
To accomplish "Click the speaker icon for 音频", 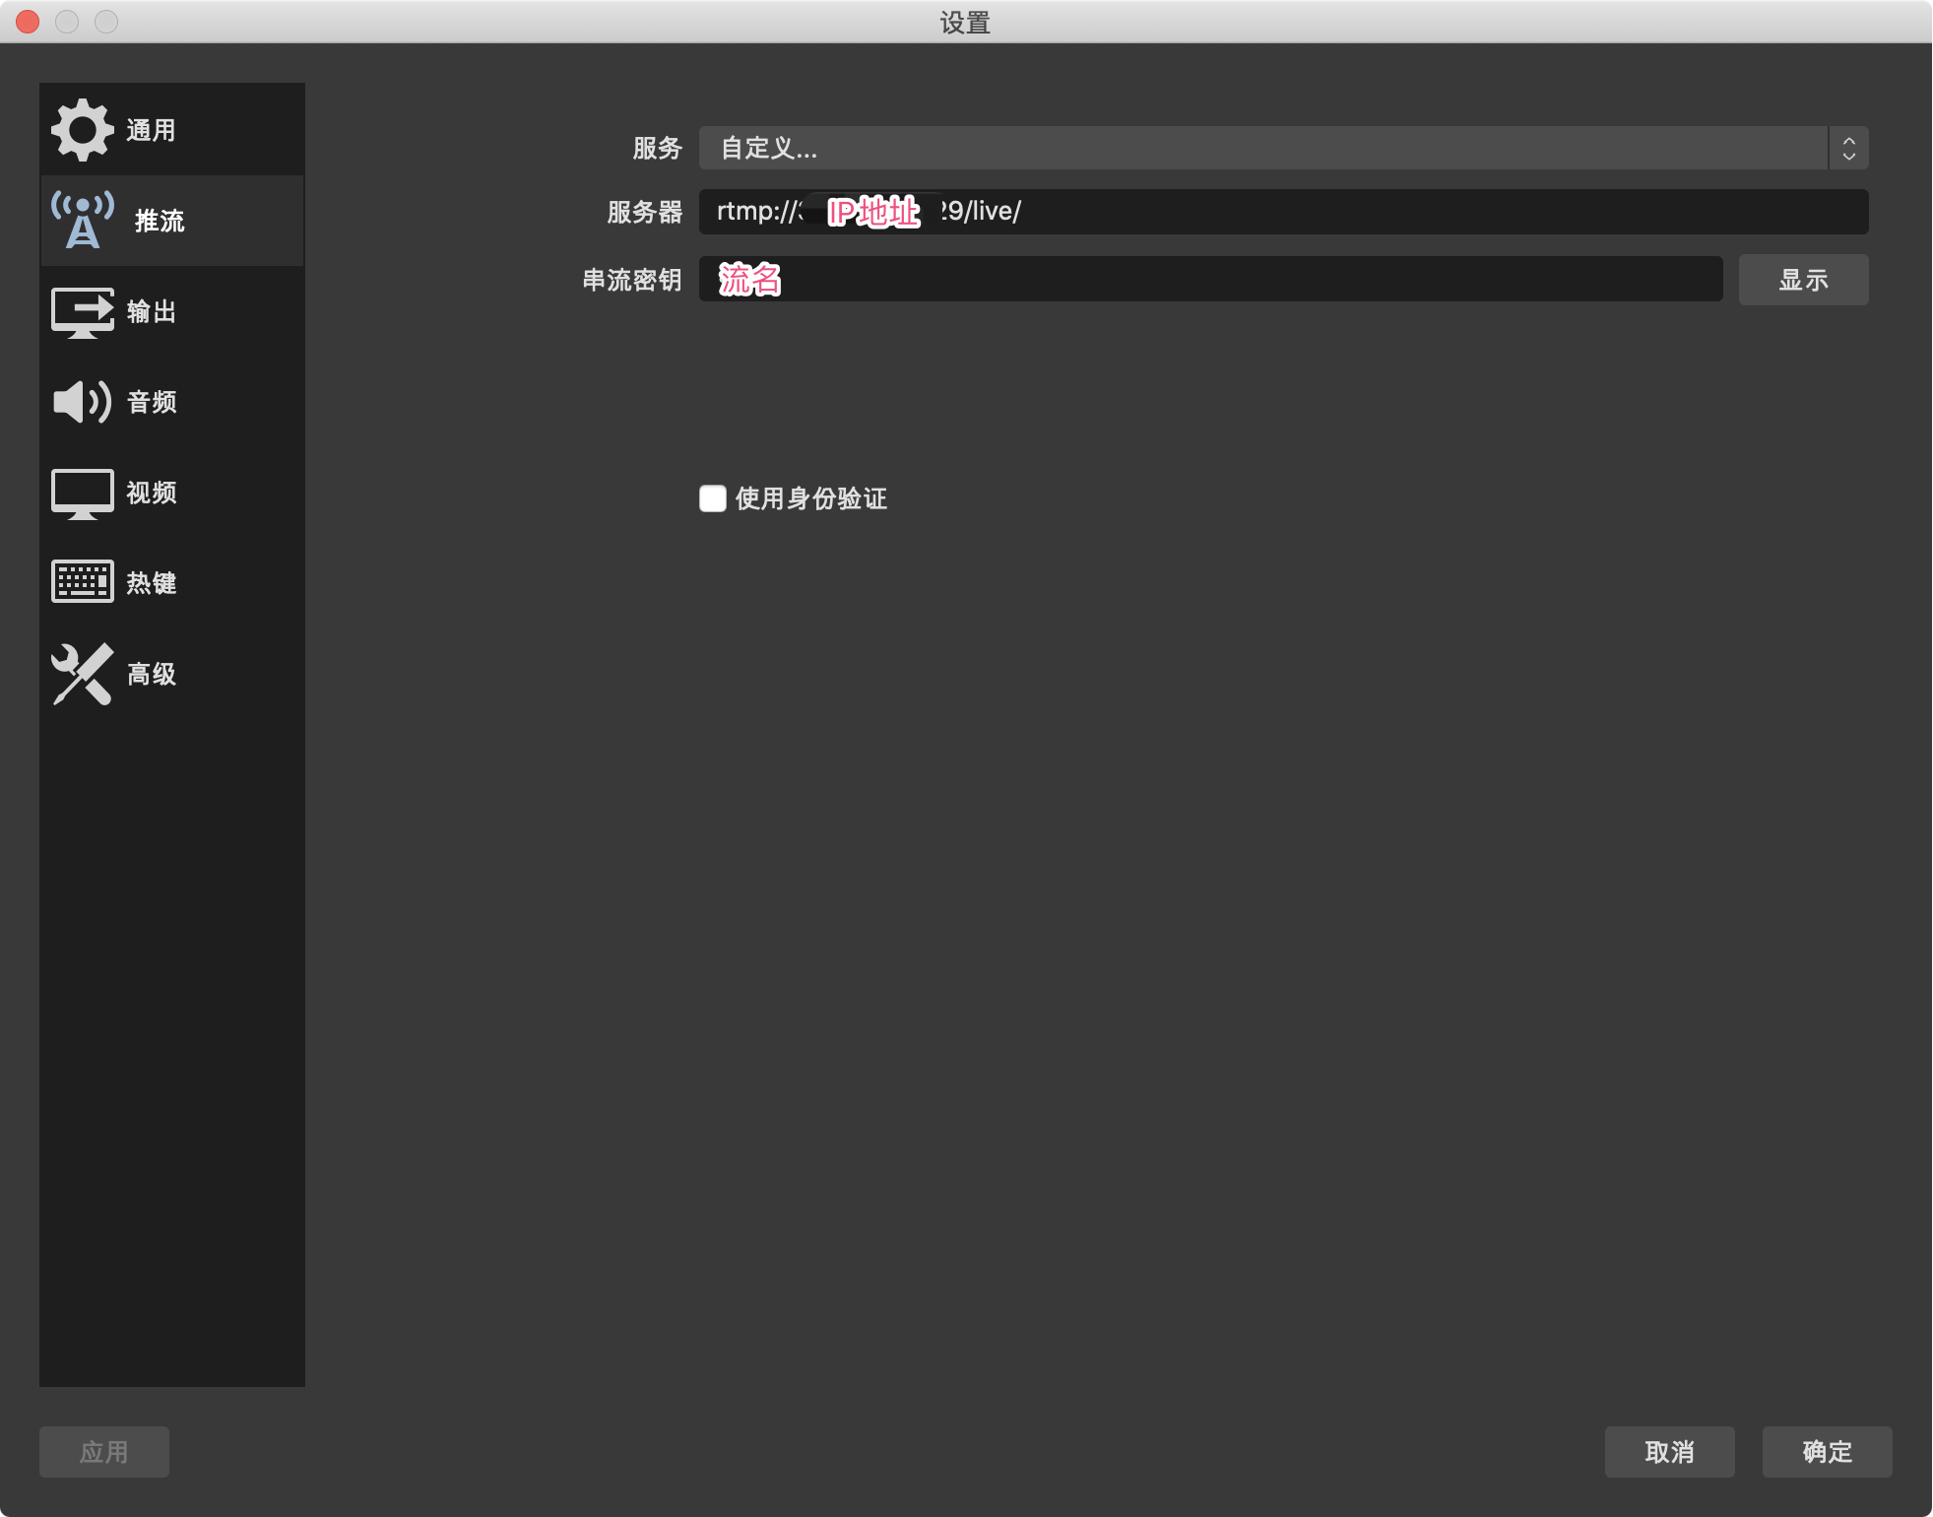I will [x=82, y=402].
